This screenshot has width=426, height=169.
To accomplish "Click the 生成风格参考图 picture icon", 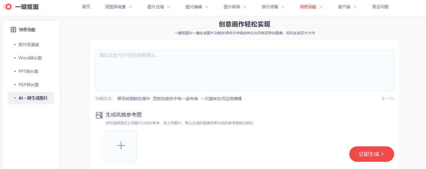I will tap(99, 115).
